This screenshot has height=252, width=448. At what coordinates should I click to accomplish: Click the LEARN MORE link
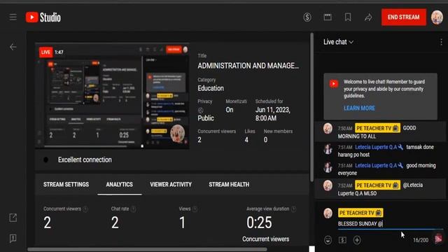359,108
